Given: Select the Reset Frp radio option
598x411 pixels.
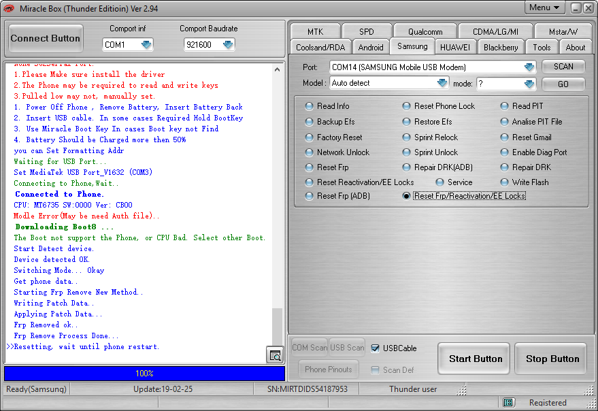Looking at the screenshot, I should 310,167.
